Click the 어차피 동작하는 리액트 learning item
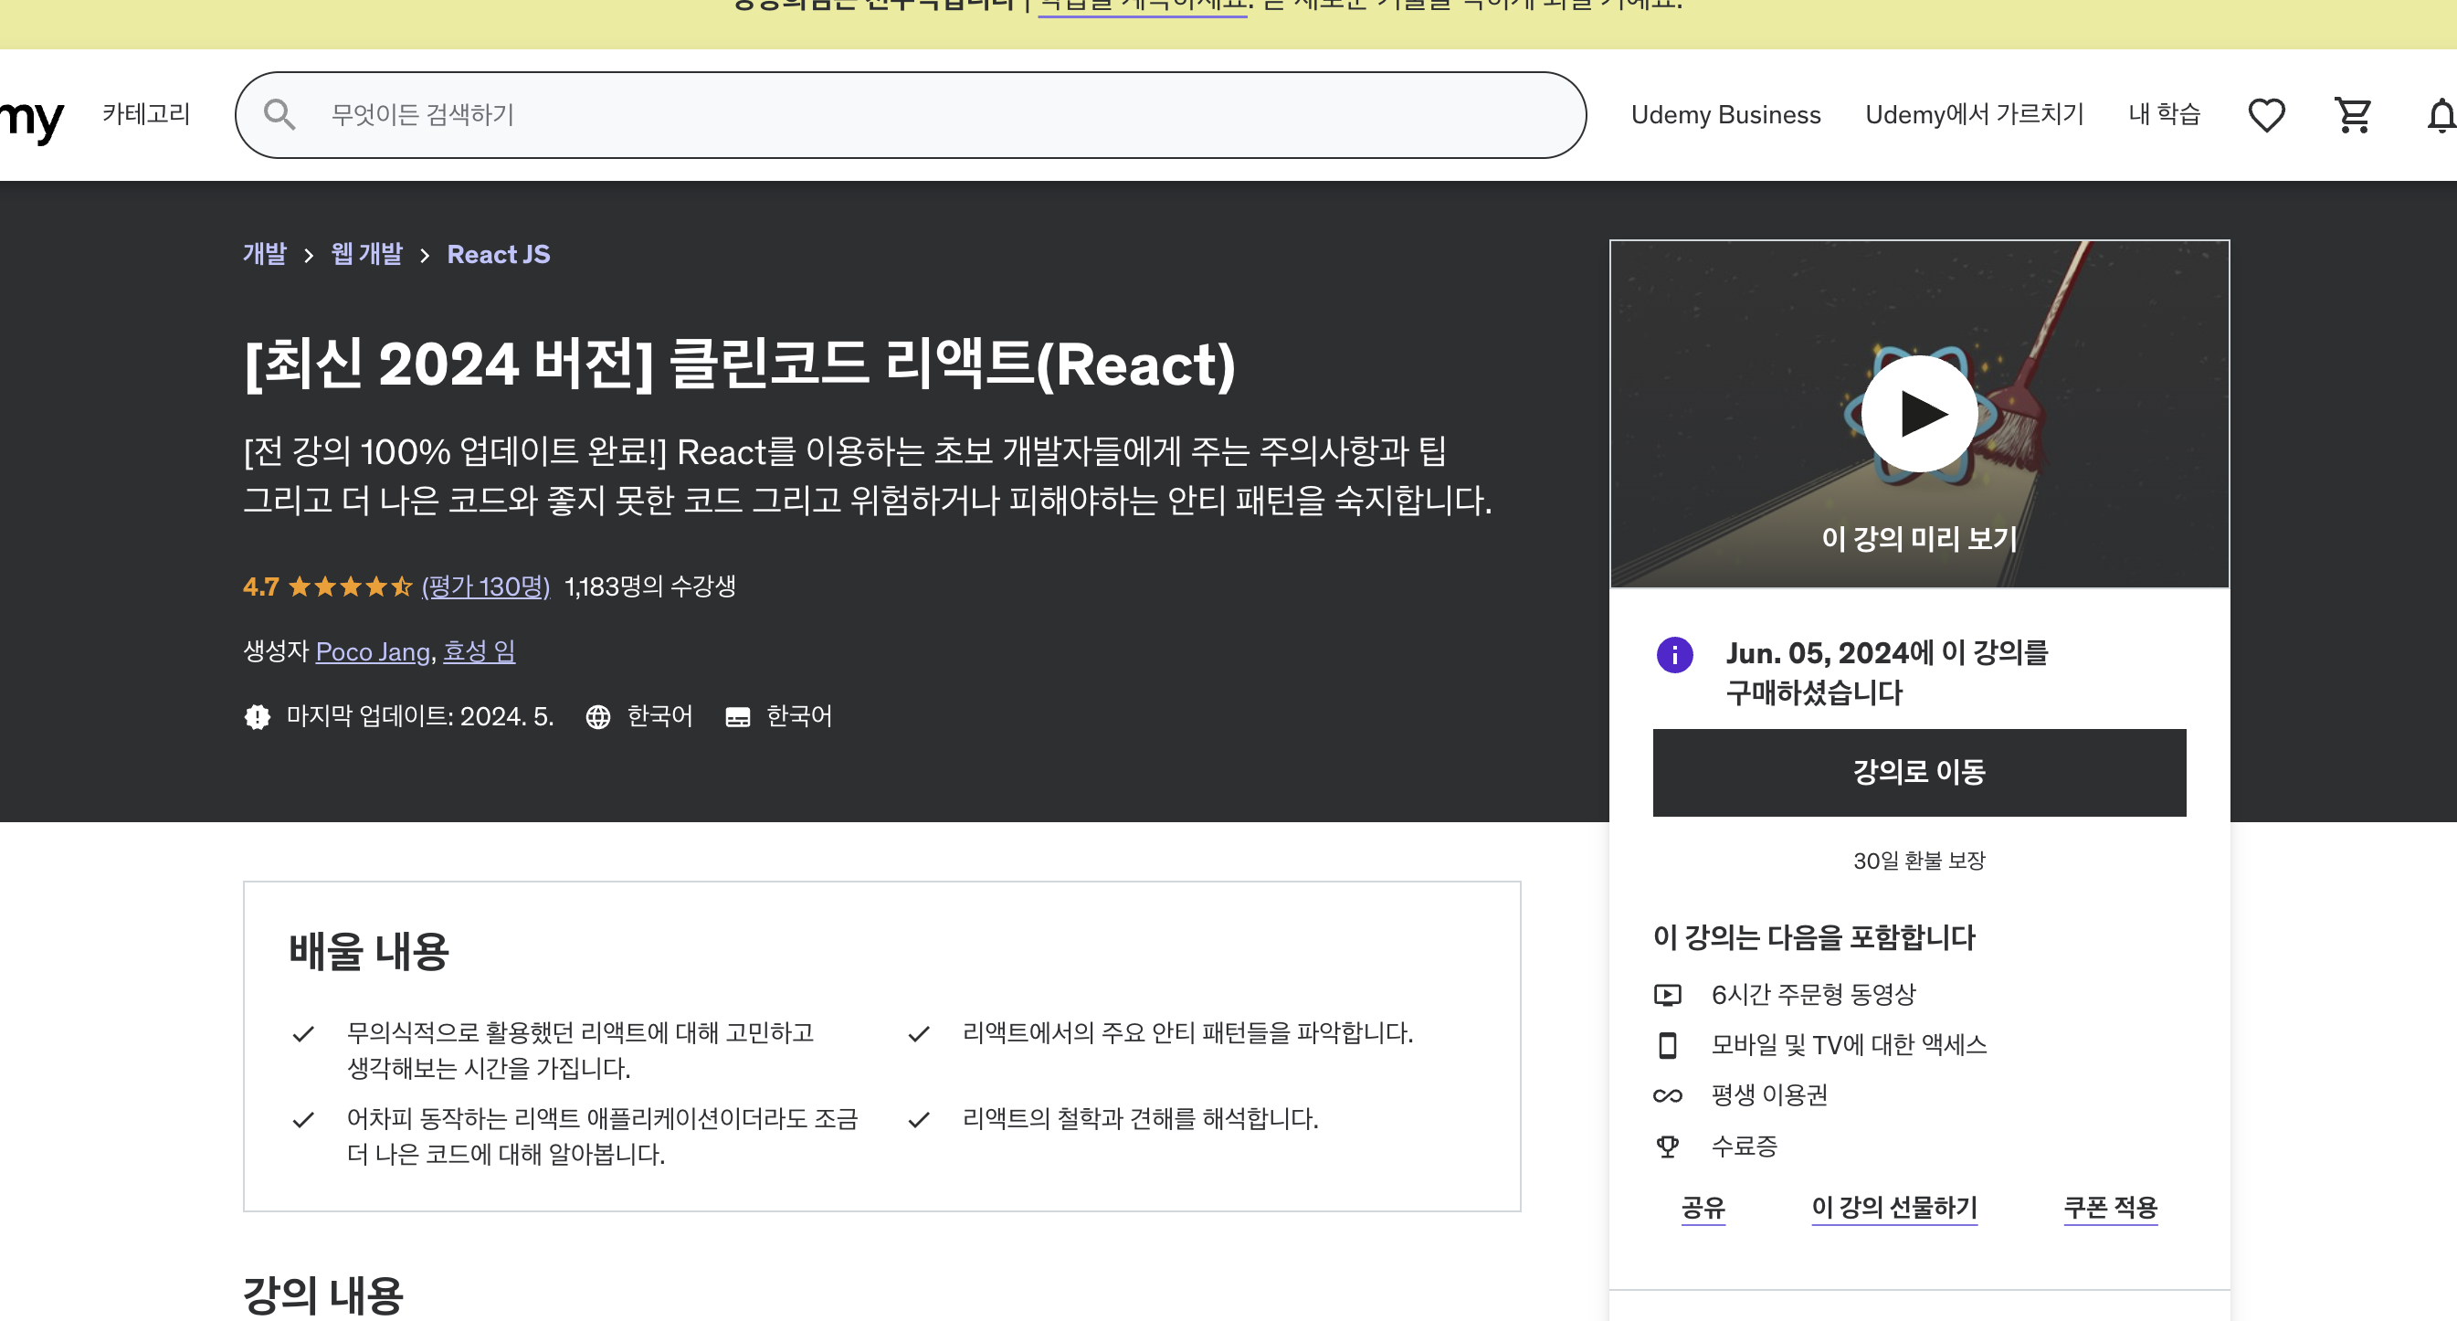This screenshot has width=2457, height=1321. point(603,1136)
